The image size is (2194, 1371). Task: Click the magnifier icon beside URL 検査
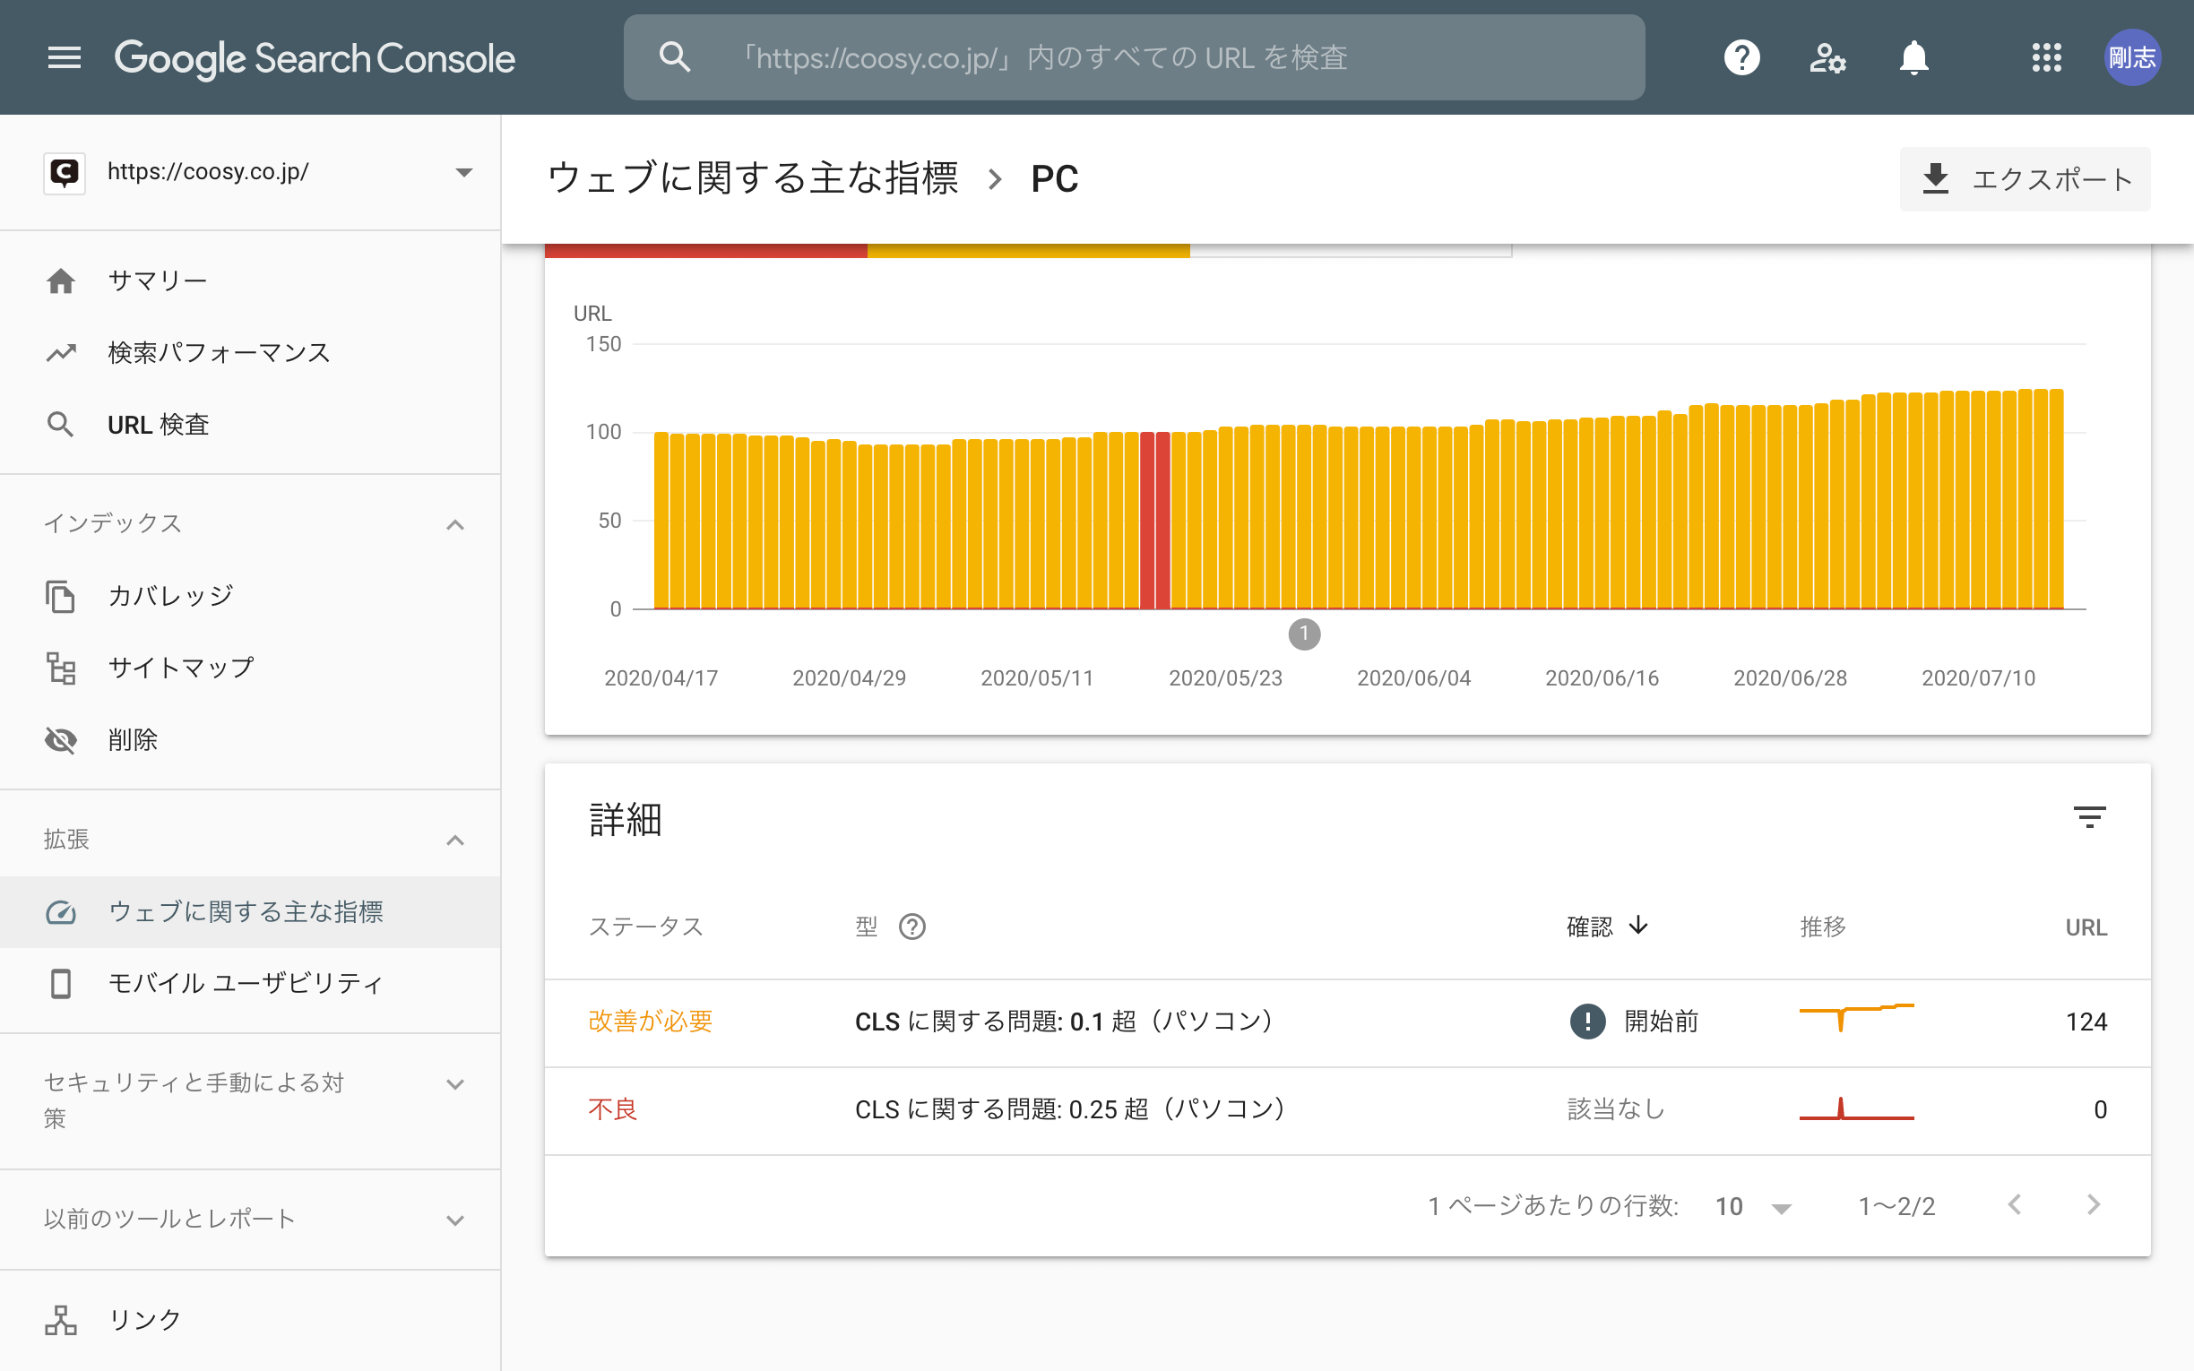61,425
